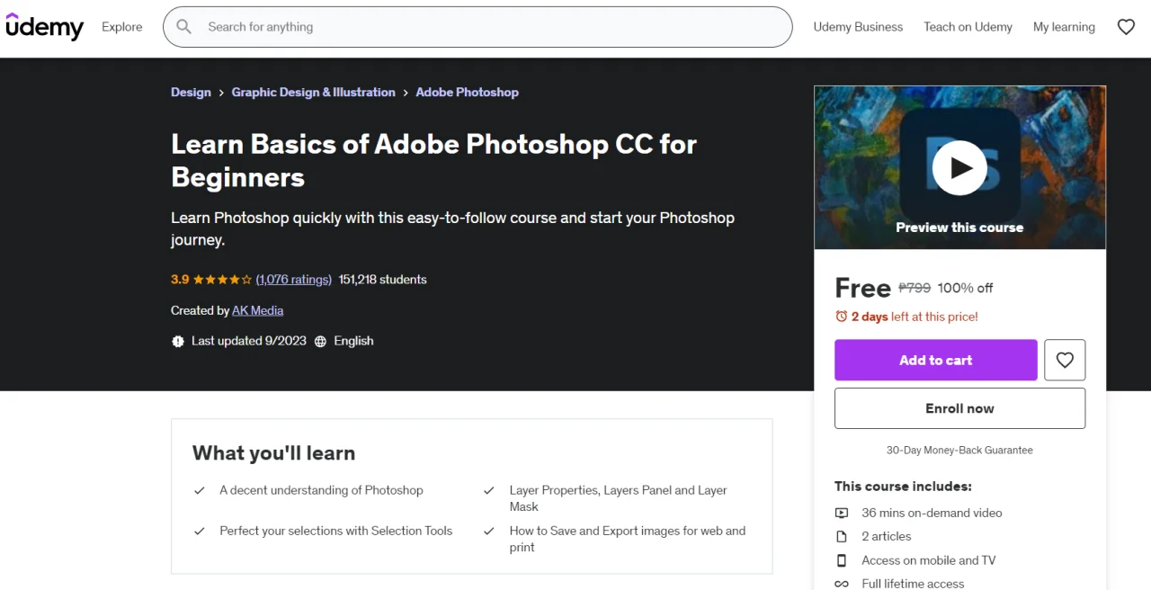
Task: Click the Enroll now button
Action: 959,408
